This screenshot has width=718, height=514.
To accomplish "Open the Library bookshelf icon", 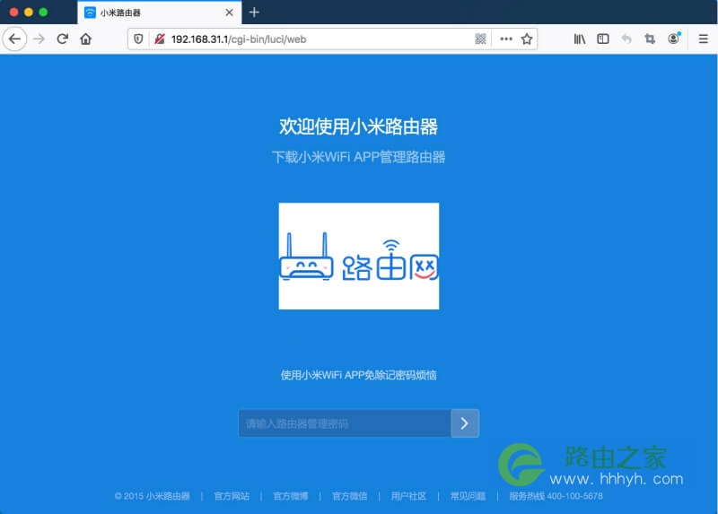I will pos(580,39).
